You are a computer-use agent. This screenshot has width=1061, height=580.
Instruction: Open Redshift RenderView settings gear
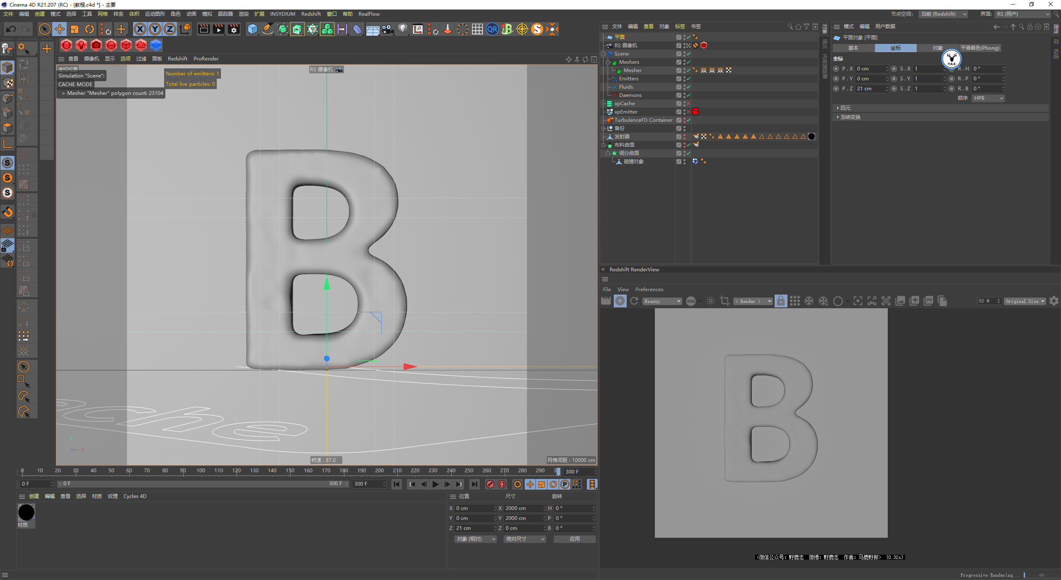(1054, 301)
